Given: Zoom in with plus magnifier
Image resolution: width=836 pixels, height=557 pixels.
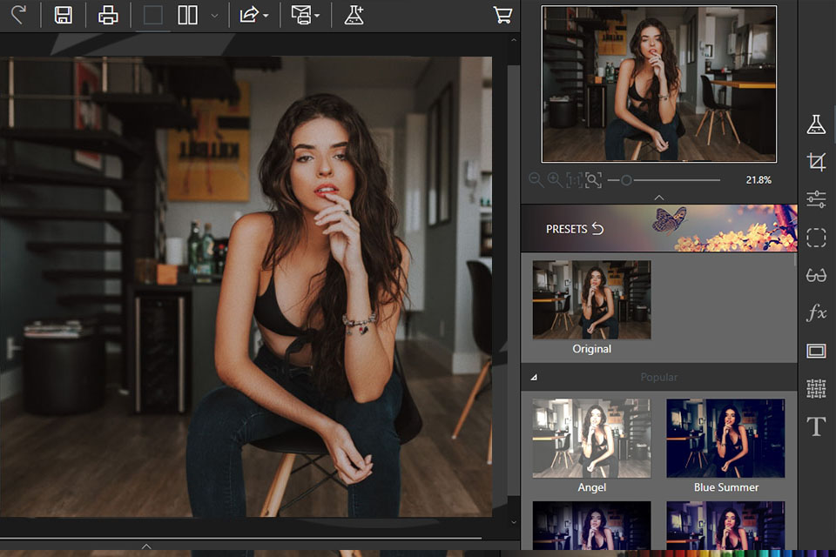Looking at the screenshot, I should (555, 180).
